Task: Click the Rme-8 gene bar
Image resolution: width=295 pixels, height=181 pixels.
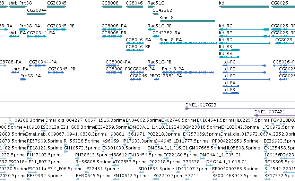Action: click(187, 21)
